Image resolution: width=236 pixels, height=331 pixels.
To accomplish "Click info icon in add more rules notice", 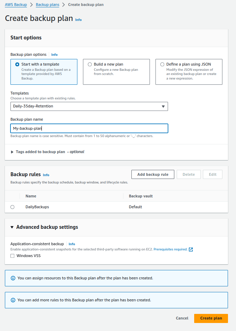I will (x=13, y=300).
